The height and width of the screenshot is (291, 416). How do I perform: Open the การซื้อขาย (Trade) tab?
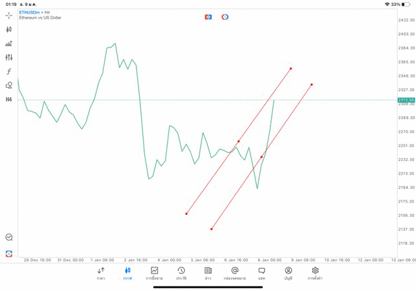155,273
